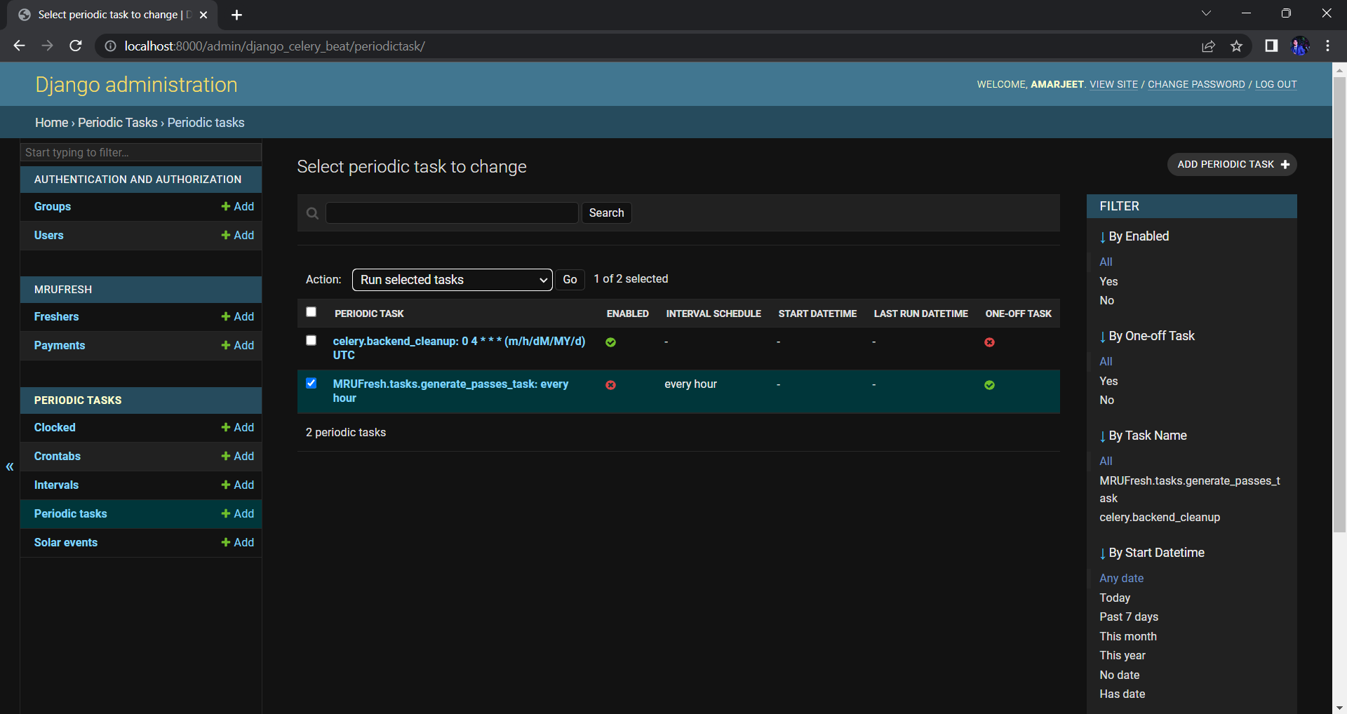Click the site information icon beside the URL

(x=110, y=46)
